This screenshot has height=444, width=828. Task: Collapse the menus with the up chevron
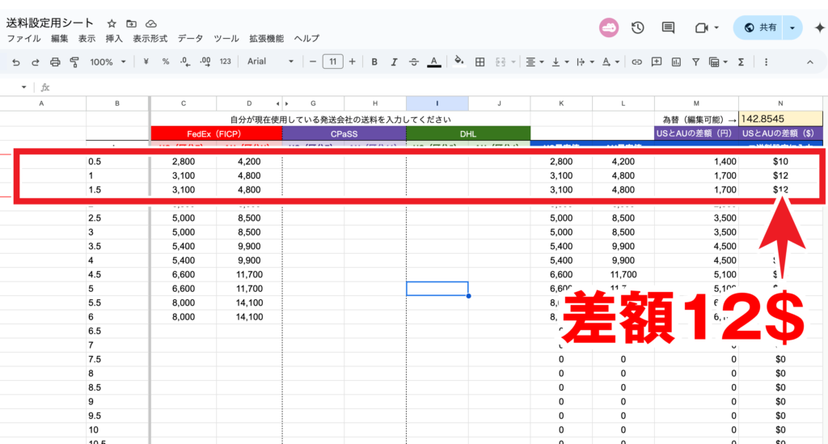[x=810, y=61]
